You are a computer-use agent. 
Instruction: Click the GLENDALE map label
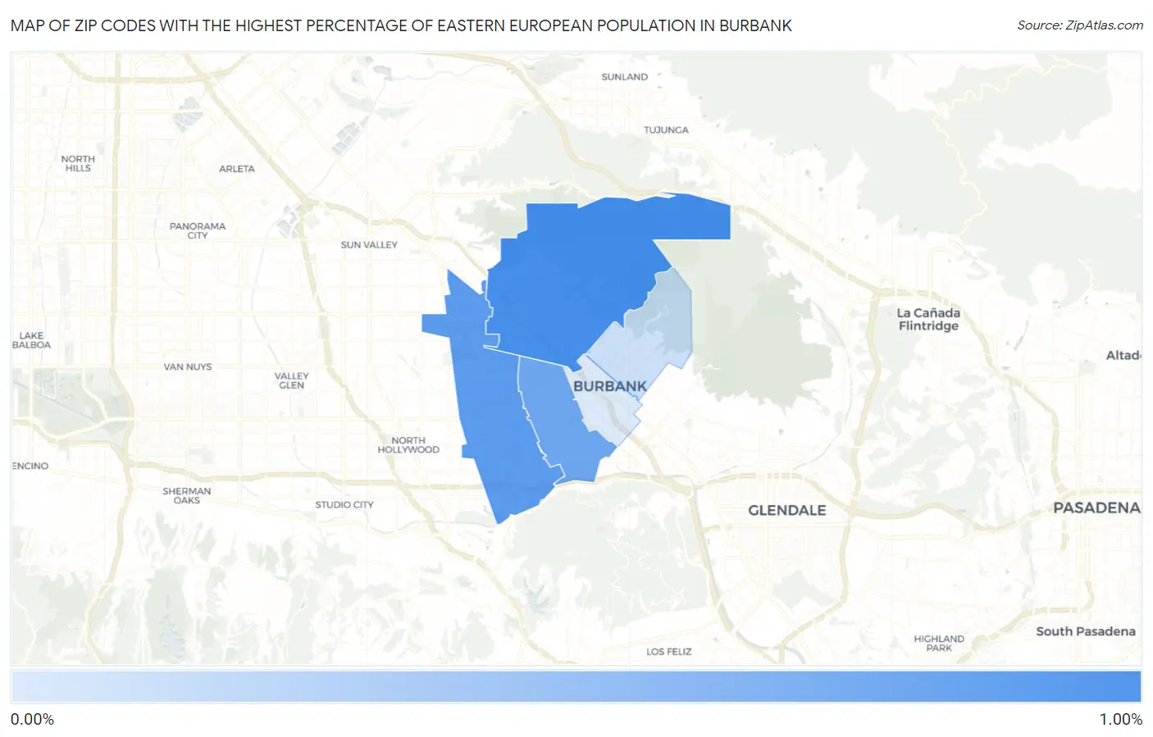coord(787,510)
